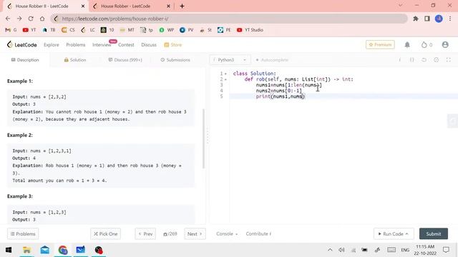Click the curly braces format icon

pos(412,60)
